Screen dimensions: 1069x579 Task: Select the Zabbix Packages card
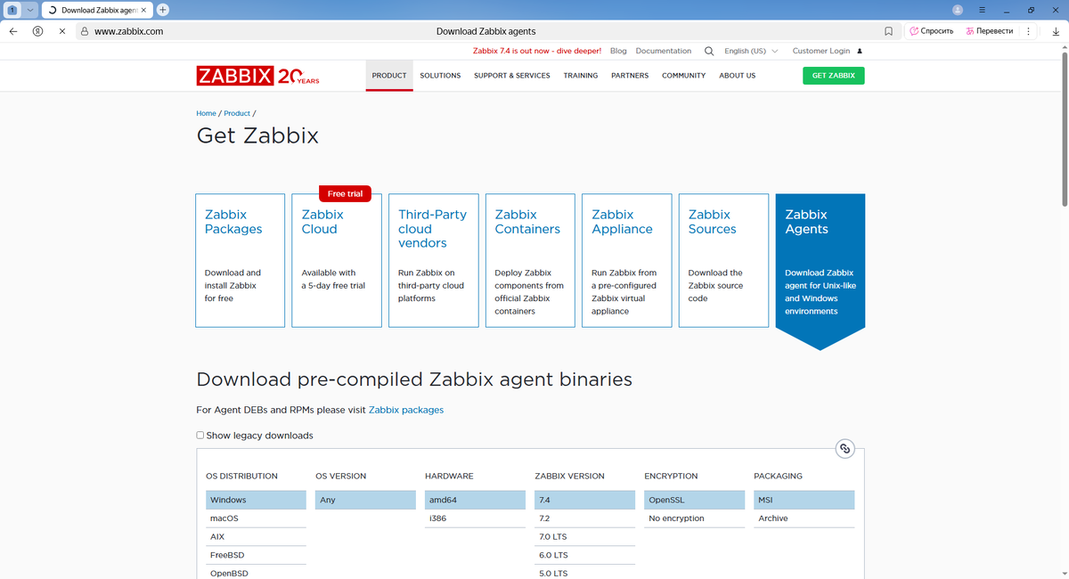pyautogui.click(x=241, y=260)
